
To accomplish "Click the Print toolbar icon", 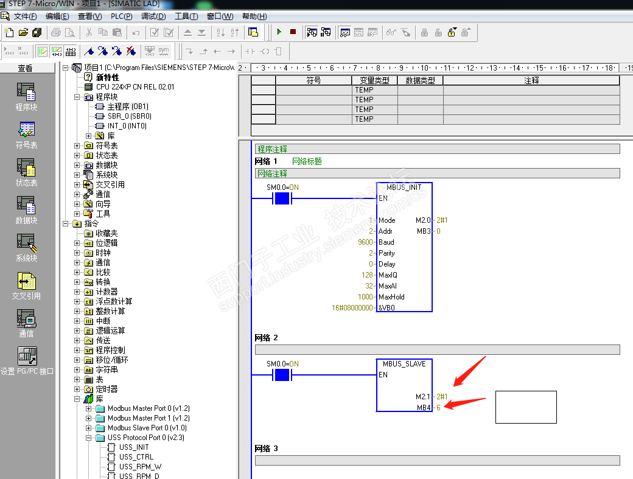I will 56,32.
